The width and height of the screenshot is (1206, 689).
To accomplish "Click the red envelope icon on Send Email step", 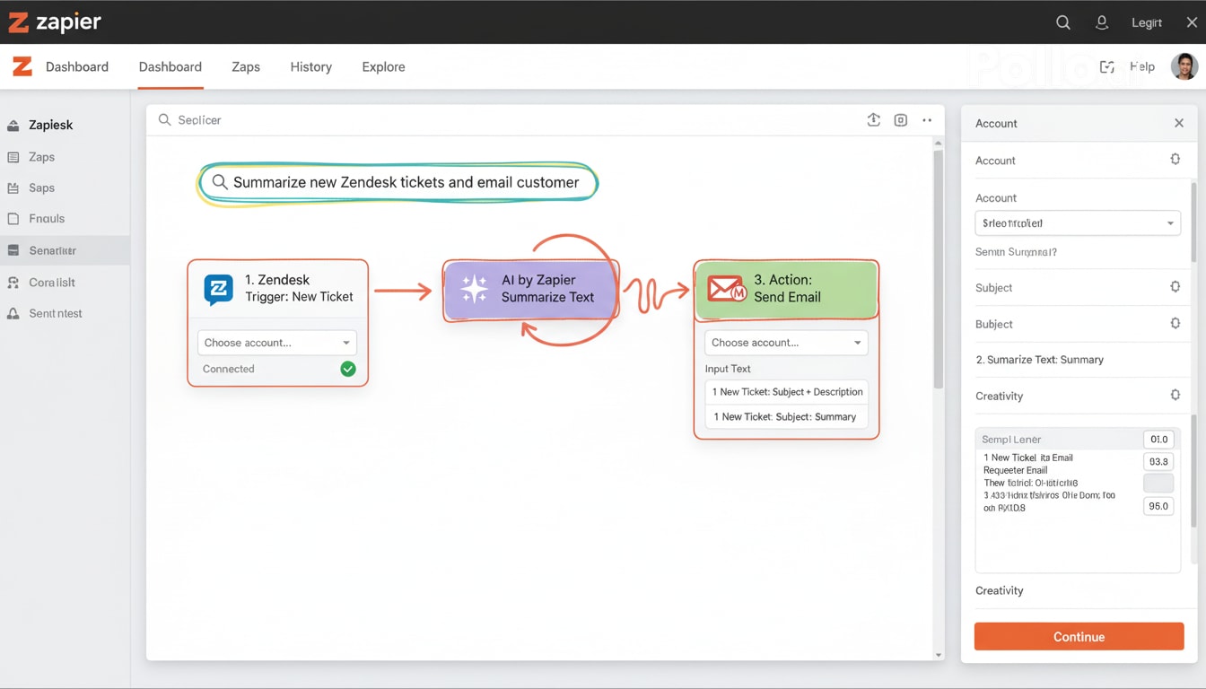I will (726, 288).
